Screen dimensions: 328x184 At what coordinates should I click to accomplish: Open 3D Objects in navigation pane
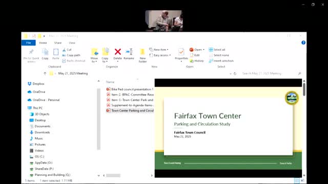point(39,114)
